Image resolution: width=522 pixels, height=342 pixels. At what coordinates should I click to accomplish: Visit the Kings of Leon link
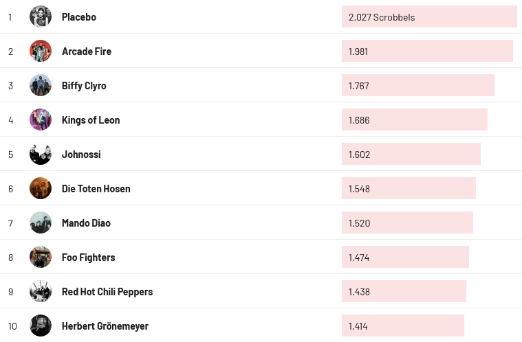coord(91,119)
